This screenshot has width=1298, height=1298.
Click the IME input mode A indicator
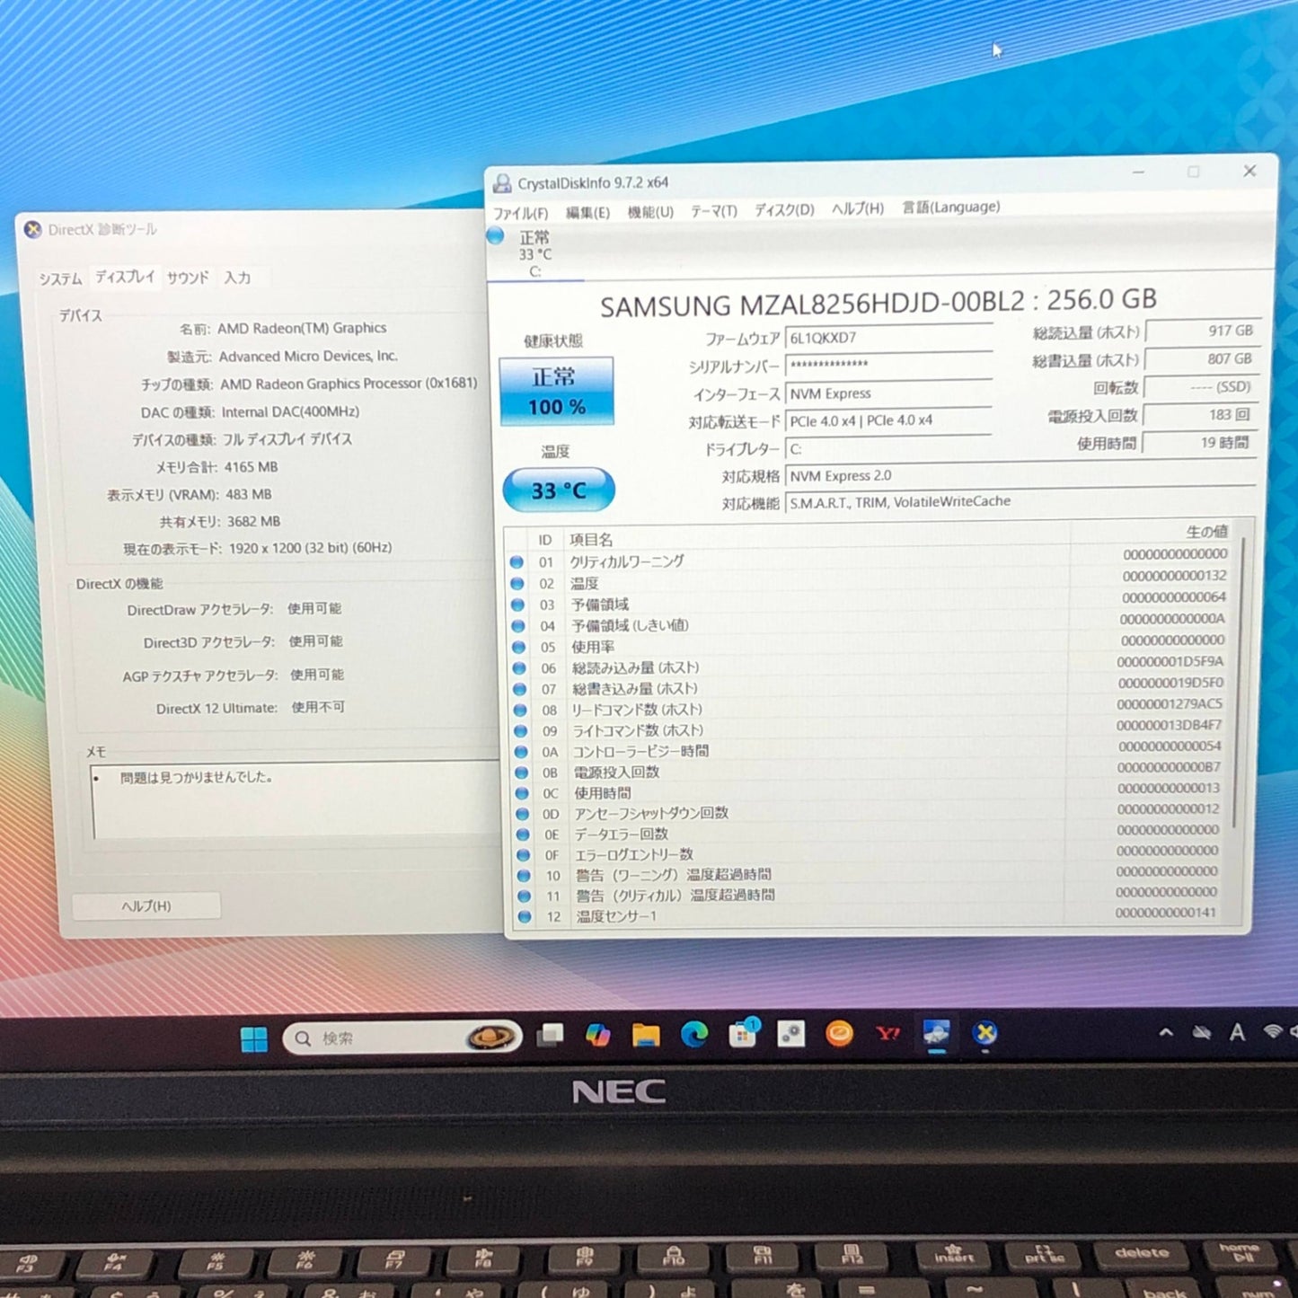tap(1237, 1033)
